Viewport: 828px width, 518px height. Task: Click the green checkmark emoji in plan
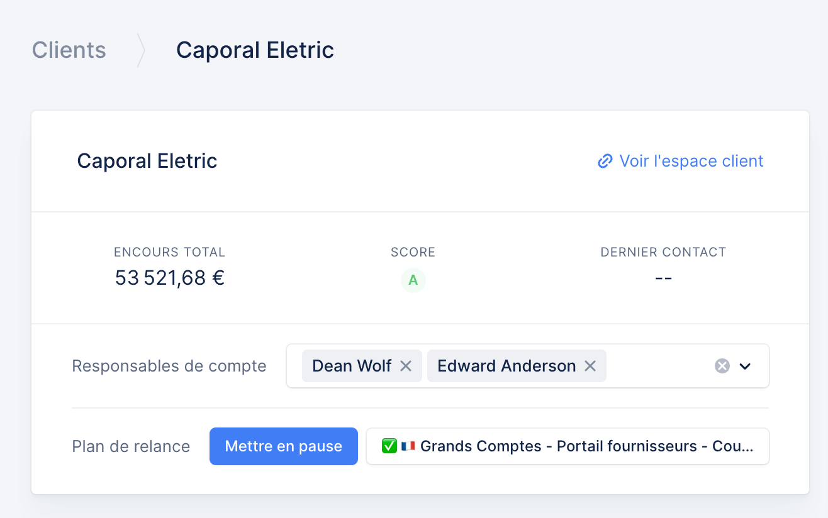pyautogui.click(x=389, y=446)
